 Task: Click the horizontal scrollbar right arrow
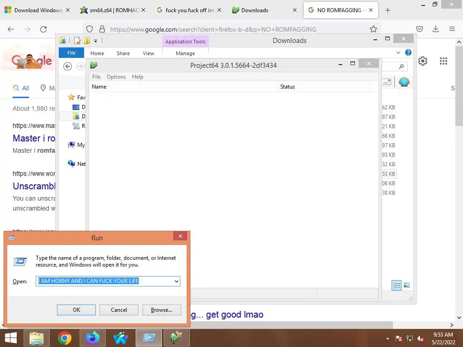click(452, 325)
